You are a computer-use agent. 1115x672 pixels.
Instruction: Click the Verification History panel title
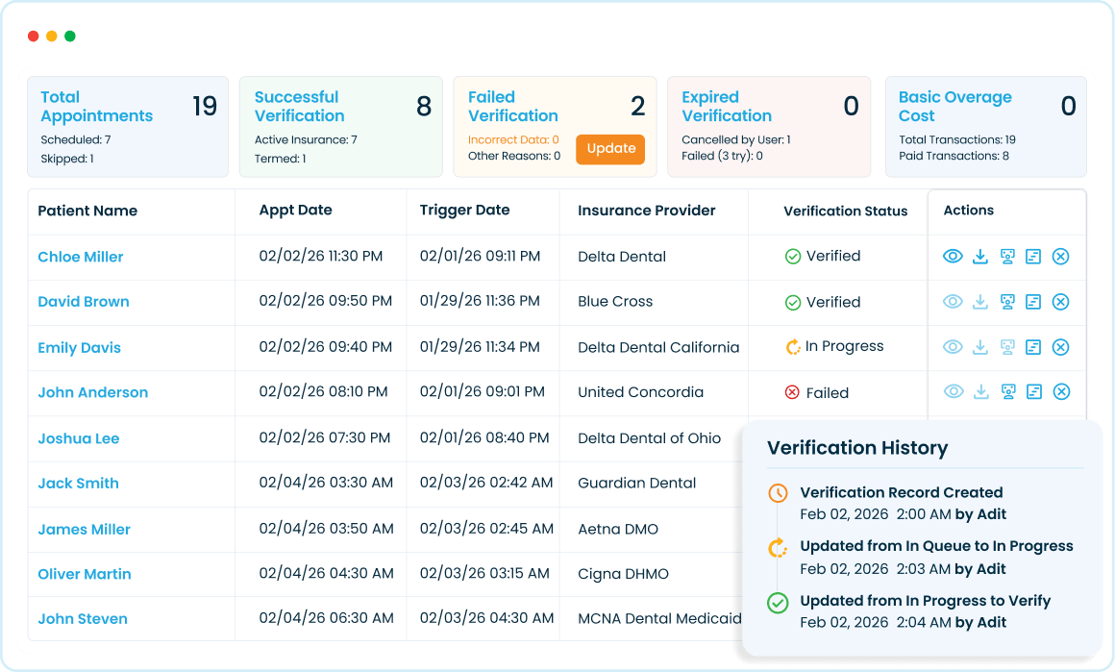tap(856, 448)
